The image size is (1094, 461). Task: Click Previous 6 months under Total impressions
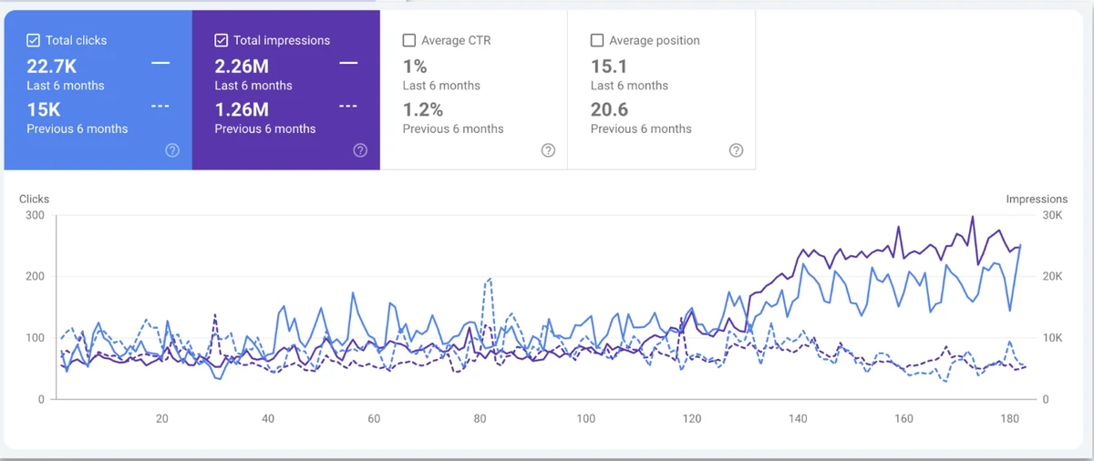tap(265, 128)
